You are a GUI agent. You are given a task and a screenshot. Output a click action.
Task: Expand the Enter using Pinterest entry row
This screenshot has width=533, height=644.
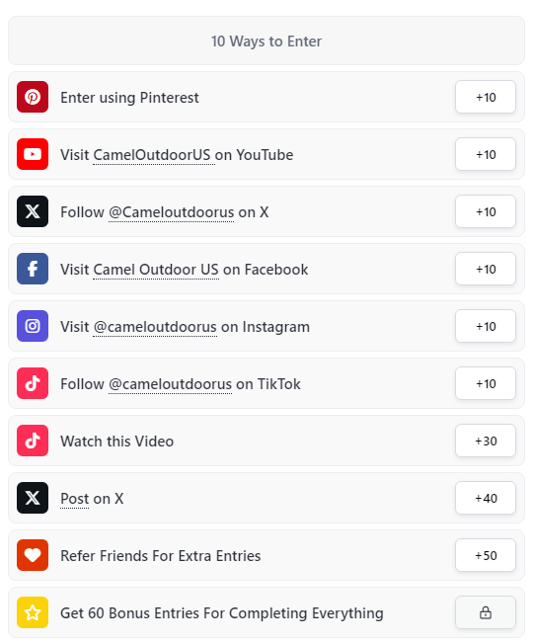pyautogui.click(x=266, y=97)
